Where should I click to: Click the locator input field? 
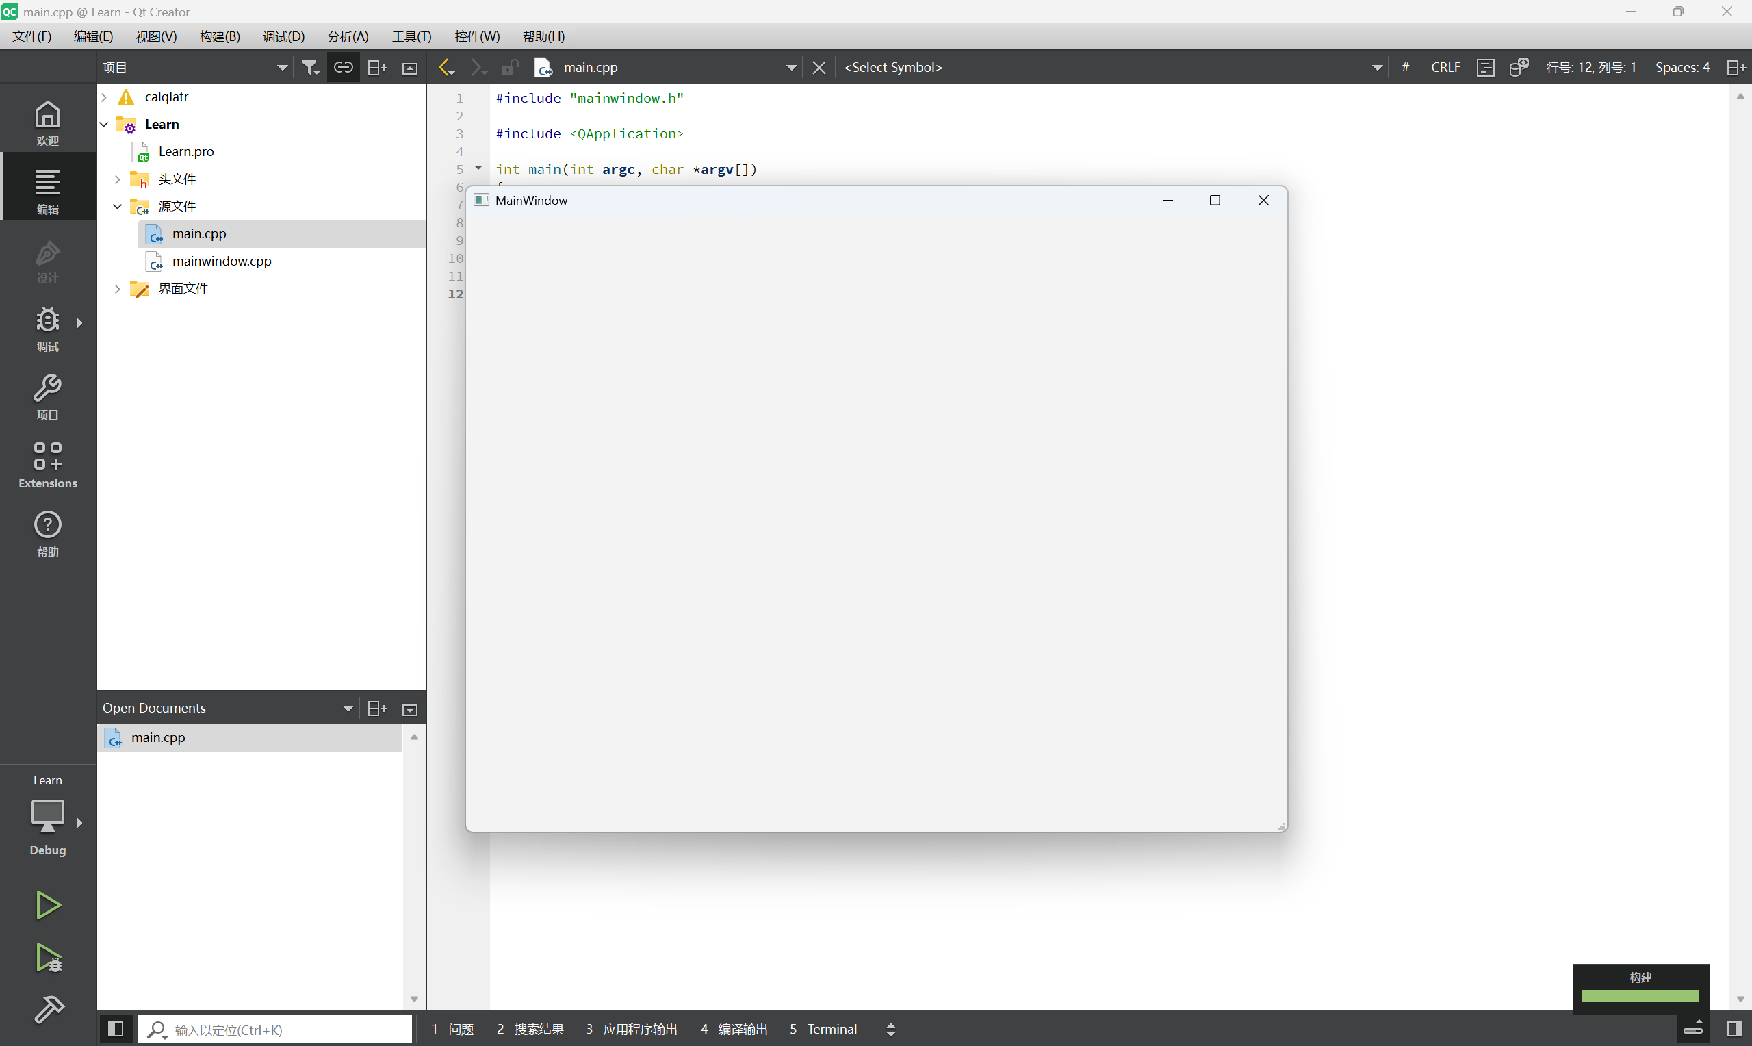[x=275, y=1030]
